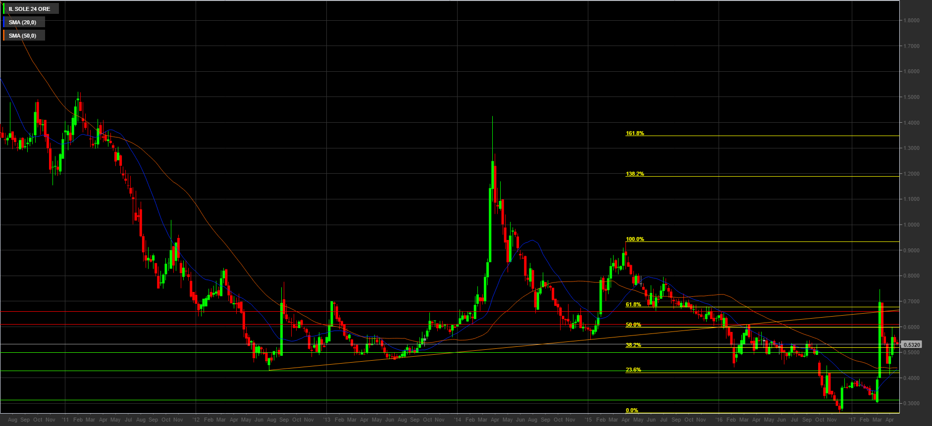Click the 1.8000 price axis label
The height and width of the screenshot is (426, 932).
pos(912,20)
